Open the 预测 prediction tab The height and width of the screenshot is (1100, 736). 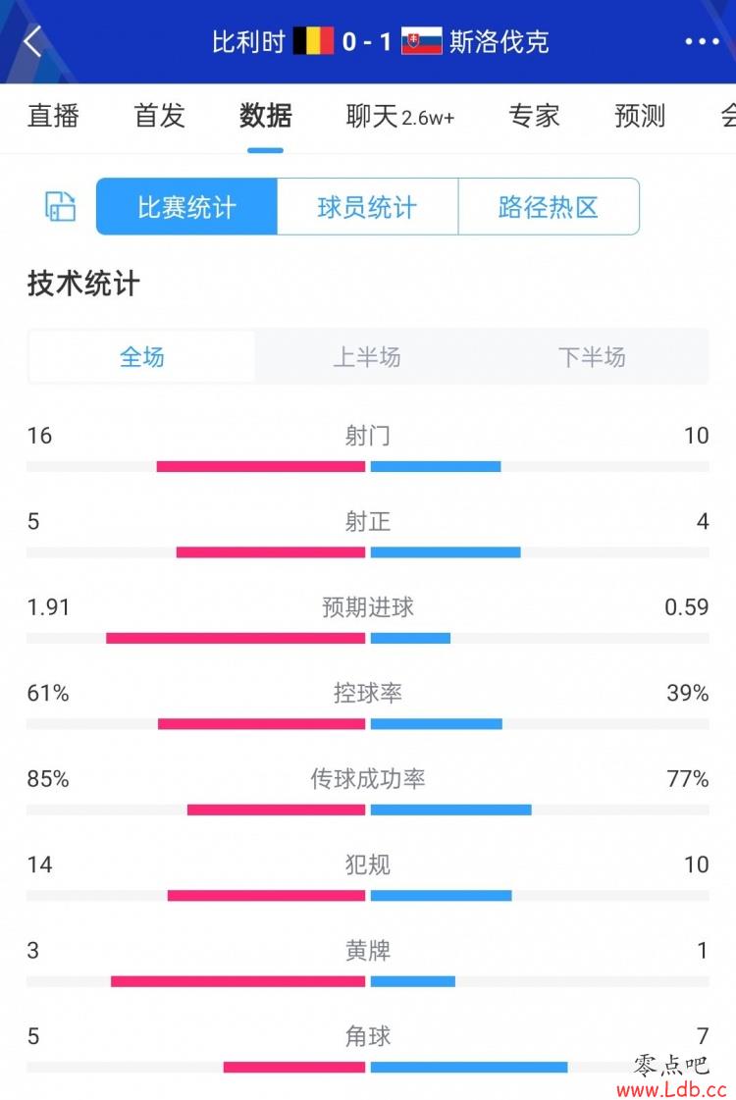[640, 116]
